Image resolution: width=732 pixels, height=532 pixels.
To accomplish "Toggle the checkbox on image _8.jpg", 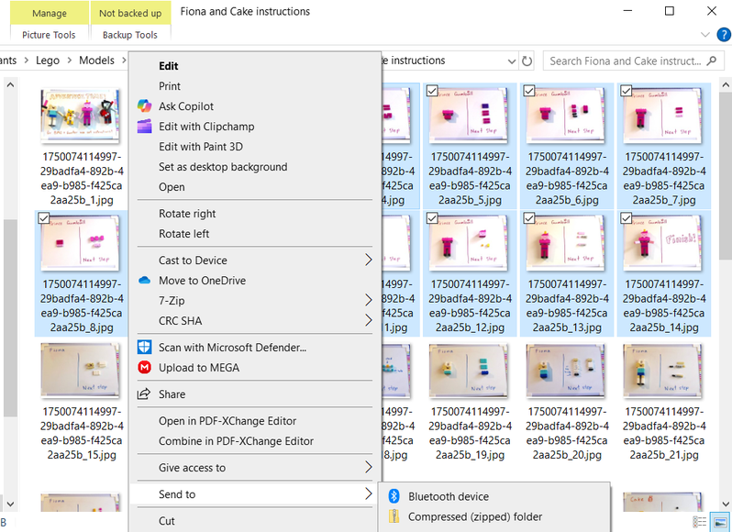I will click(x=43, y=218).
